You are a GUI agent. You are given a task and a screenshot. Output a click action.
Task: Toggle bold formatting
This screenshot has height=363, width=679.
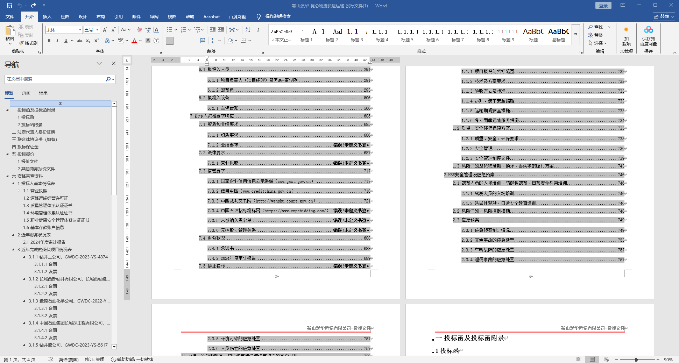click(x=49, y=41)
